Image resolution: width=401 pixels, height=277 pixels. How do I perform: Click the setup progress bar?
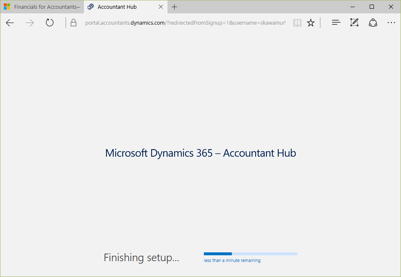[251, 254]
